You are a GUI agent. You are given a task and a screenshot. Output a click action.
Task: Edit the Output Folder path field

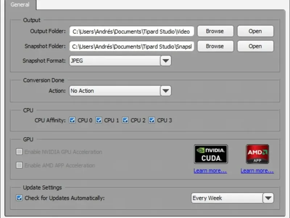[x=132, y=31]
